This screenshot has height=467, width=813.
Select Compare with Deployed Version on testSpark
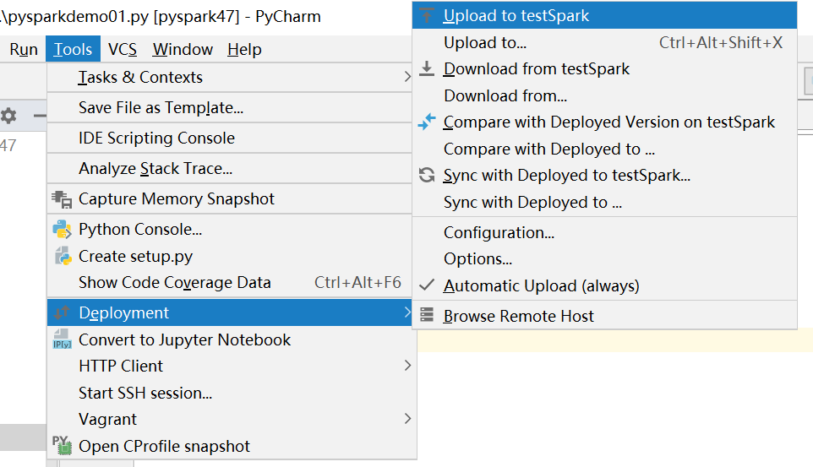coord(604,122)
